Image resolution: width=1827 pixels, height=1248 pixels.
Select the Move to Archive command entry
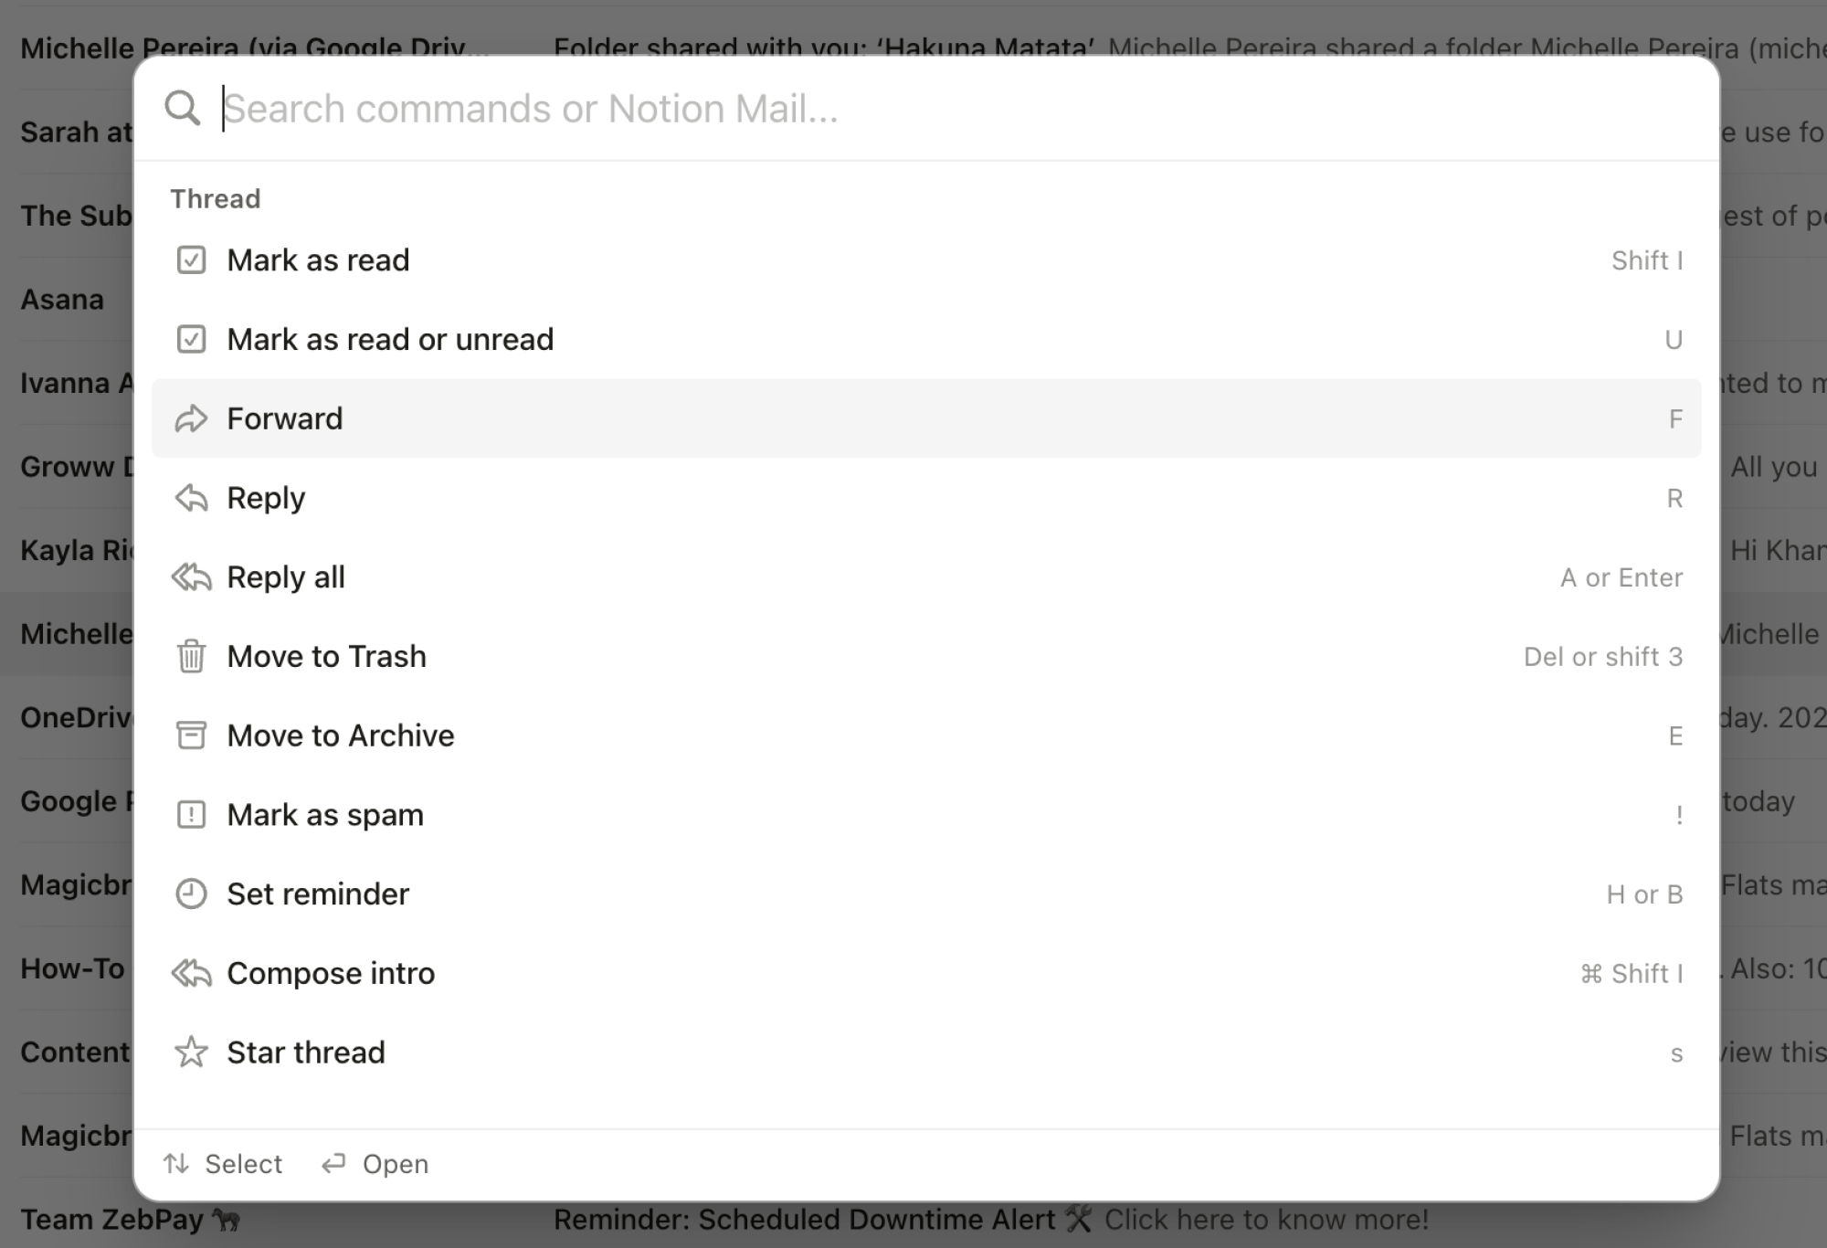(341, 735)
